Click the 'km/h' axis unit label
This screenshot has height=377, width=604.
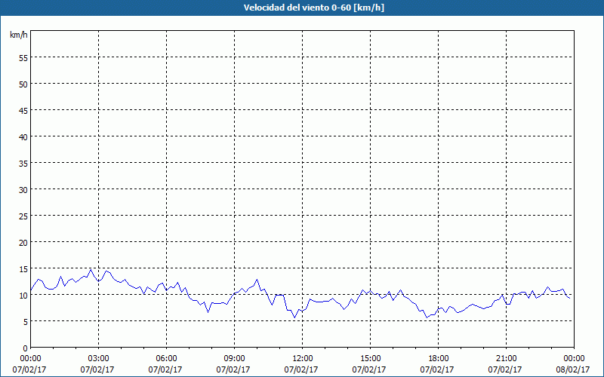click(18, 35)
